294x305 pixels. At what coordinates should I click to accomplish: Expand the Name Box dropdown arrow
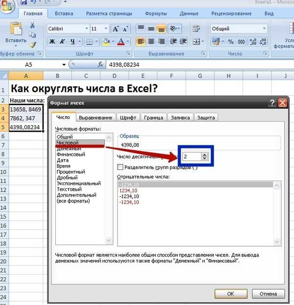(64, 64)
